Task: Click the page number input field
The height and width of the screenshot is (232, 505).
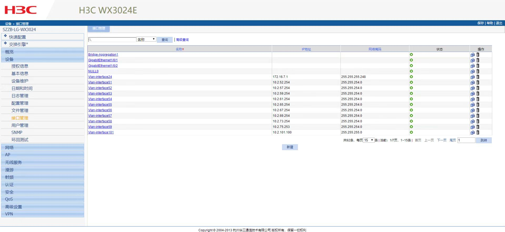Action: click(466, 140)
